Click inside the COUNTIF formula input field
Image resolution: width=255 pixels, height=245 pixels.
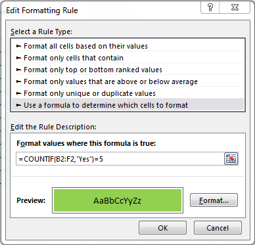coord(120,159)
